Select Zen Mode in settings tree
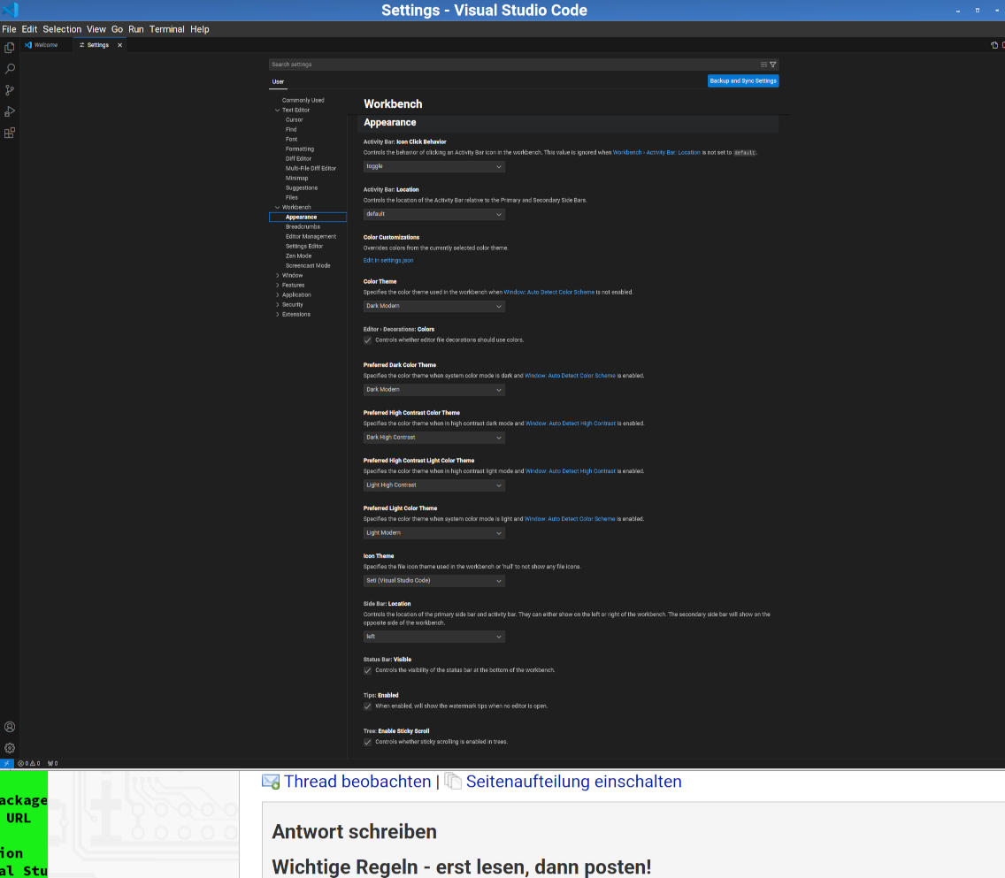The height and width of the screenshot is (878, 1005). point(299,256)
